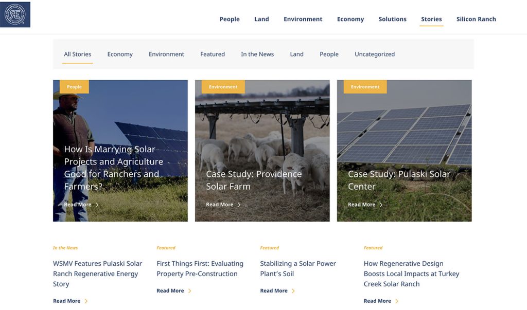The height and width of the screenshot is (310, 527).
Task: Click Read More under First Things First
Action: point(170,291)
